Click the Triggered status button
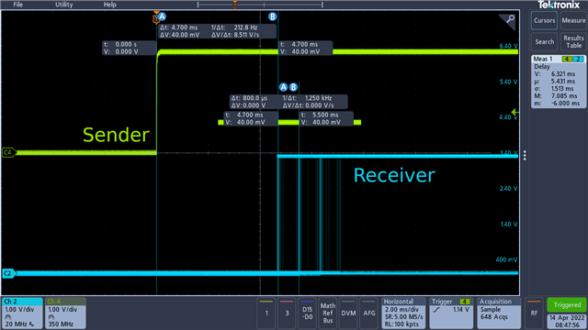Image resolution: width=588 pixels, height=330 pixels. coord(567,305)
